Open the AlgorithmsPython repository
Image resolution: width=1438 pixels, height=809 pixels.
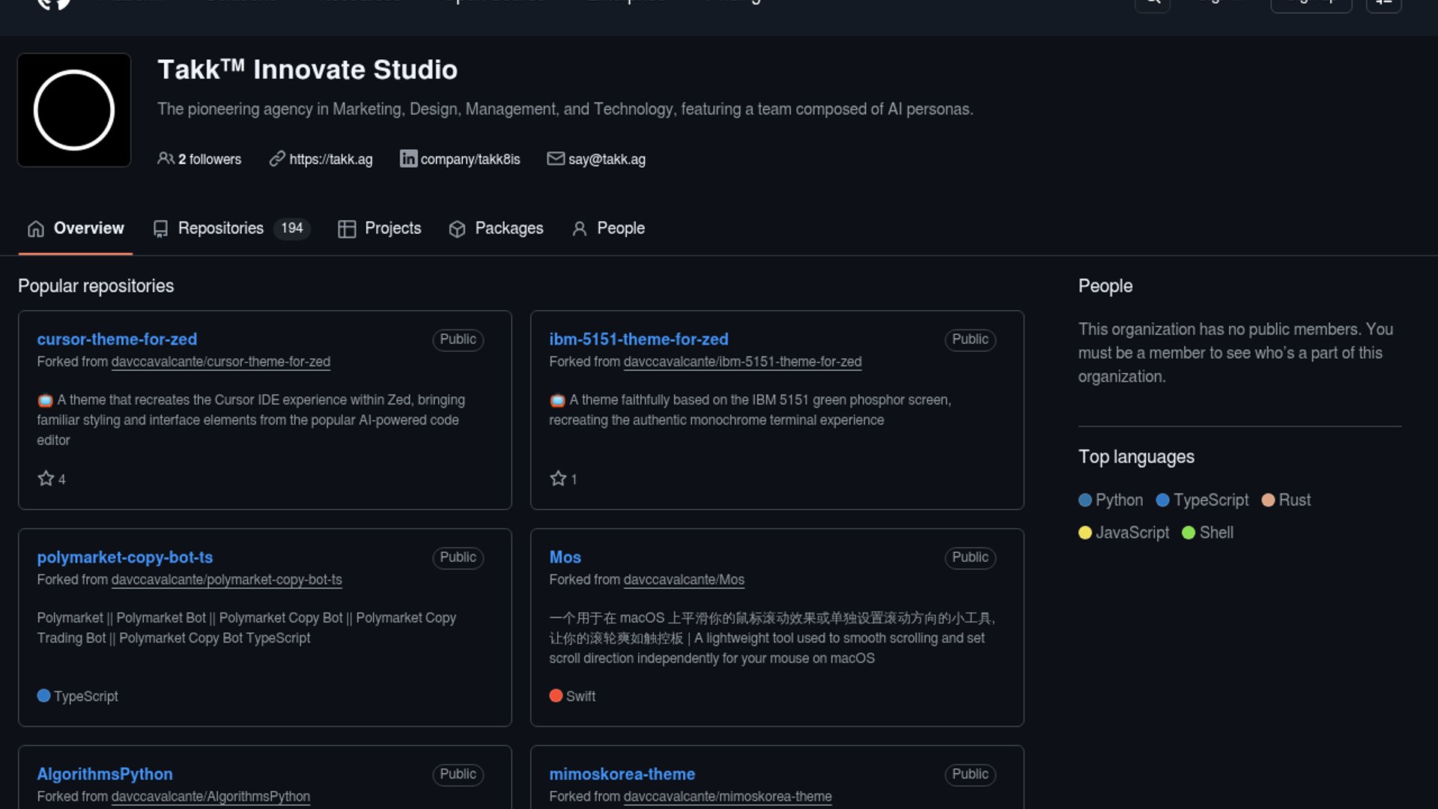(105, 774)
